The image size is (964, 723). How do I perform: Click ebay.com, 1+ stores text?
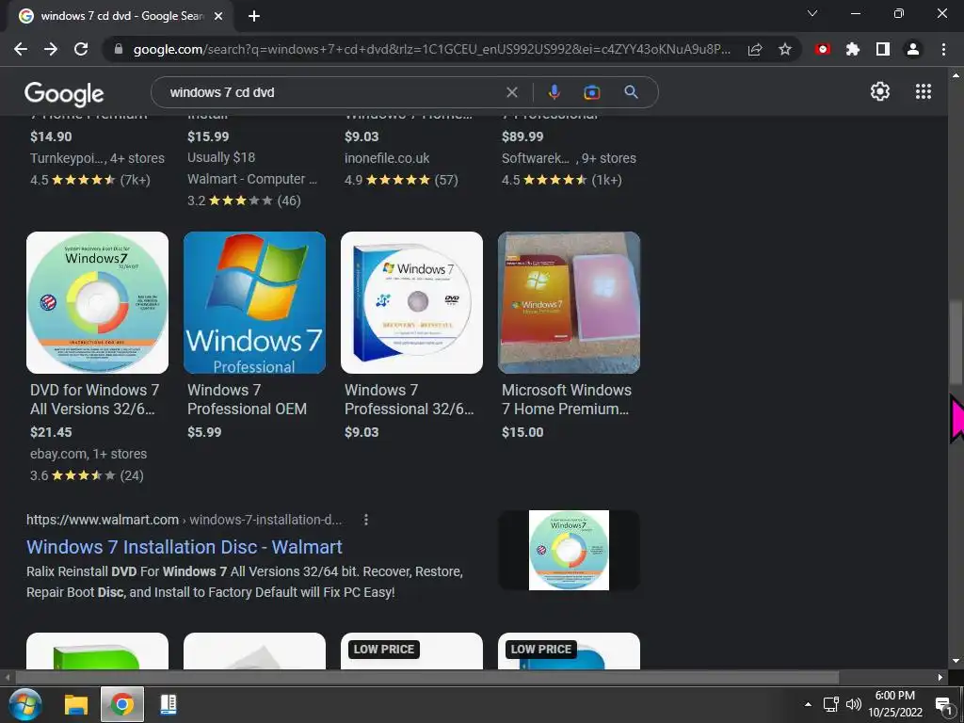coord(88,454)
